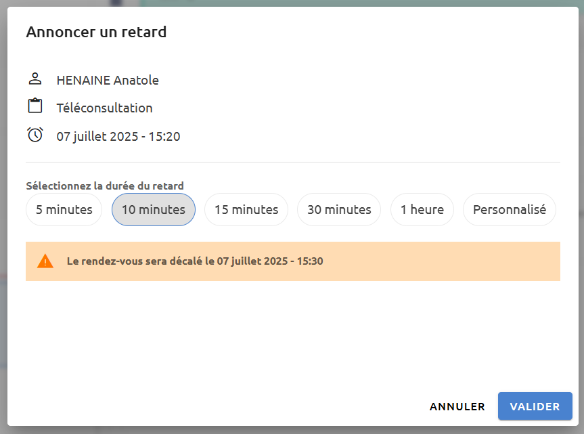Click the Annoncer un retard title

point(96,32)
